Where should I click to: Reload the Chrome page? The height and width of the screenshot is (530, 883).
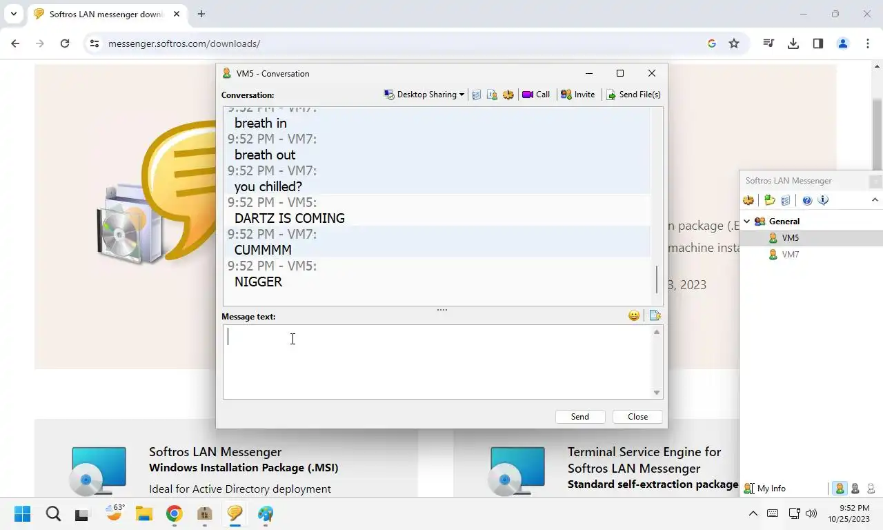click(x=65, y=43)
